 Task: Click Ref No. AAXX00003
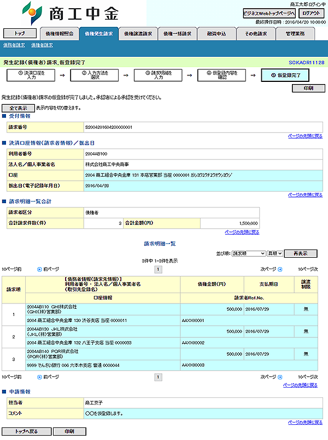click(x=193, y=365)
